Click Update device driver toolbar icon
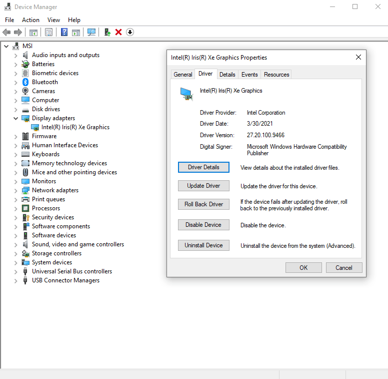 (x=107, y=32)
